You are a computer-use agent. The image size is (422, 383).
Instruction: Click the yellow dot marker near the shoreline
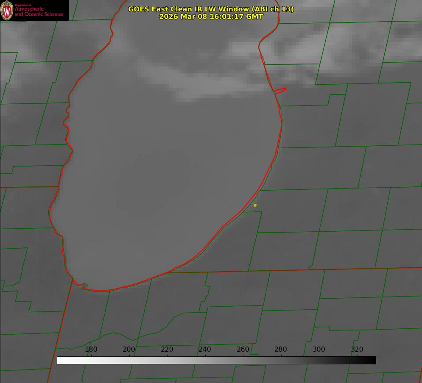coord(255,205)
